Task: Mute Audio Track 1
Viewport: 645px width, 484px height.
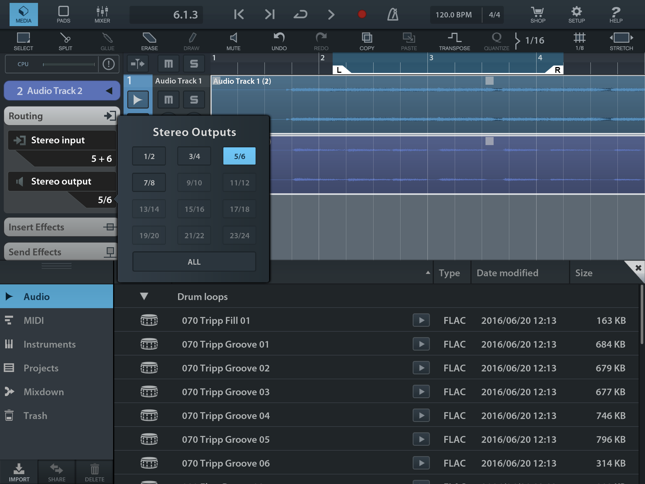Action: [168, 100]
